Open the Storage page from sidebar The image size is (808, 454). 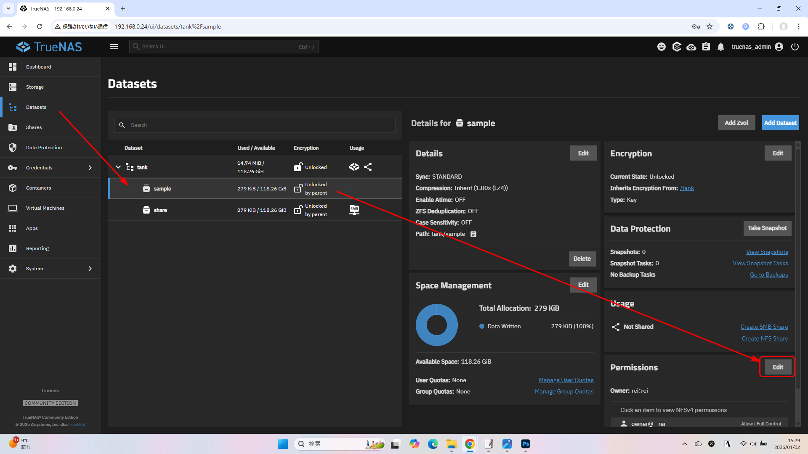[x=35, y=87]
